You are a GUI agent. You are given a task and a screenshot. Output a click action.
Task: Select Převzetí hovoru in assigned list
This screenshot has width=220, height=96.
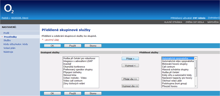(x=170, y=86)
